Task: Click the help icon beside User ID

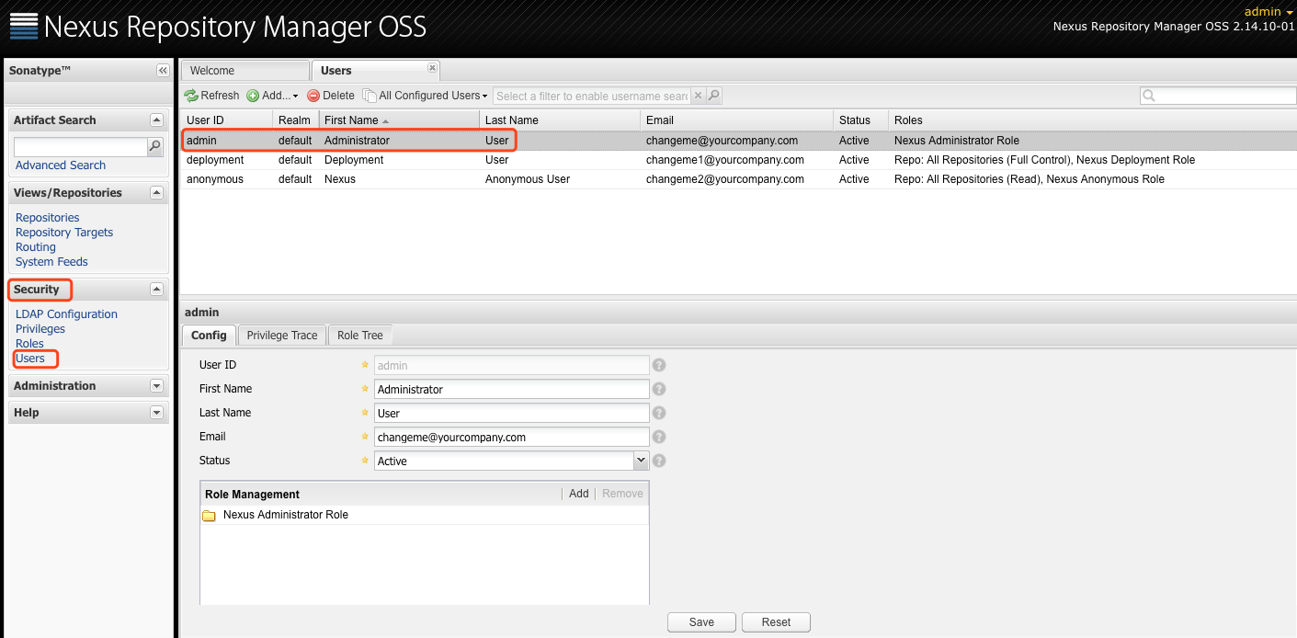Action: (659, 365)
